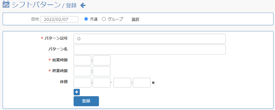This screenshot has width=275, height=110.
Task: Add a break row with the plus icon
Action: click(77, 92)
